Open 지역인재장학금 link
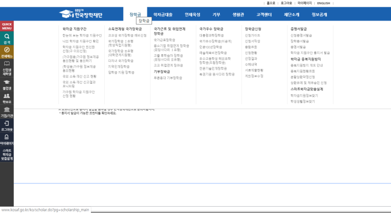The height and width of the screenshot is (213, 391). (x=119, y=66)
